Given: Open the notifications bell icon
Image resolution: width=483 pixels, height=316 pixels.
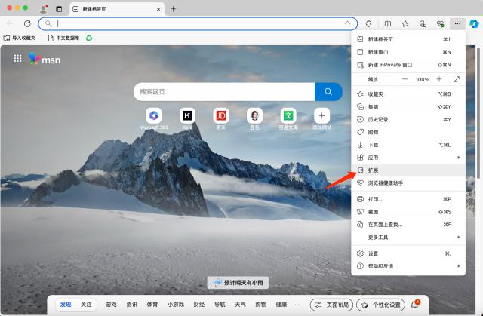Looking at the screenshot, I should click(x=415, y=304).
